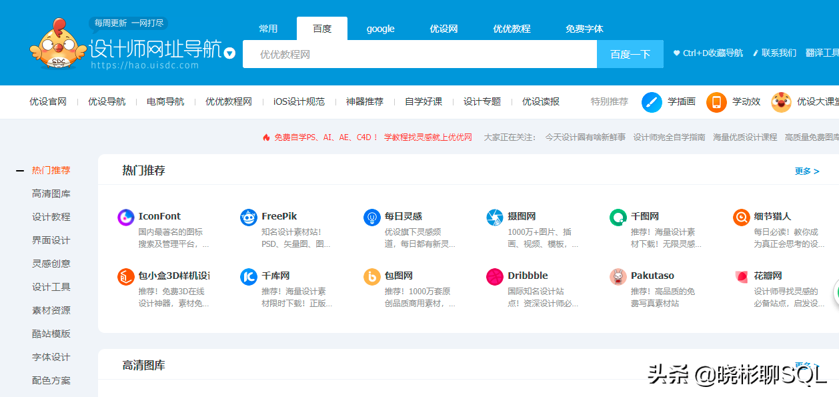This screenshot has width=839, height=397.
Task: Click the Pakutaso rabbit icon
Action: click(618, 276)
